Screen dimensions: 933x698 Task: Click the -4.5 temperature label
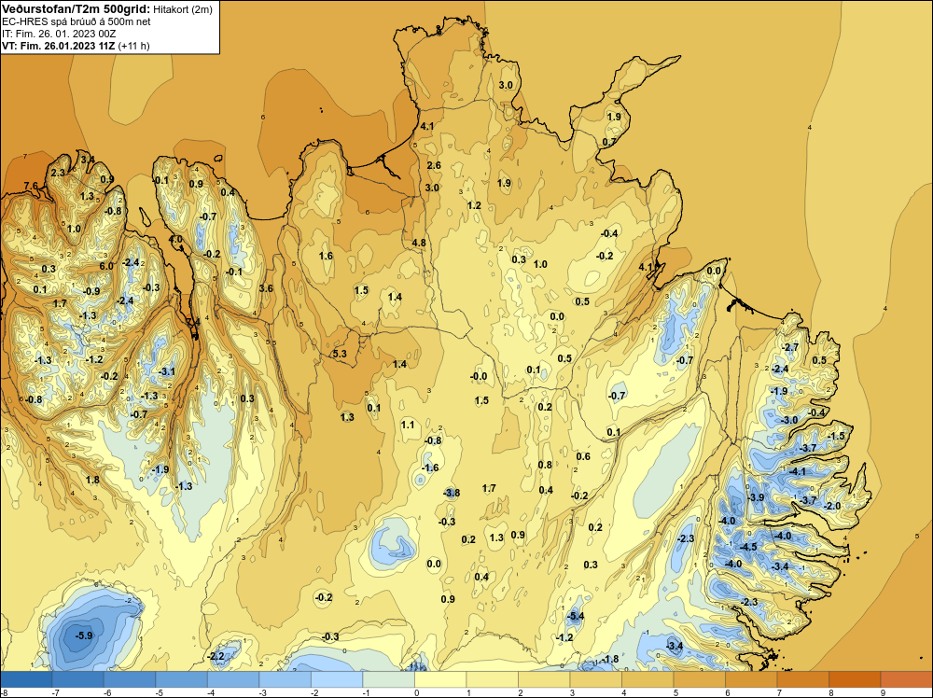(x=748, y=547)
